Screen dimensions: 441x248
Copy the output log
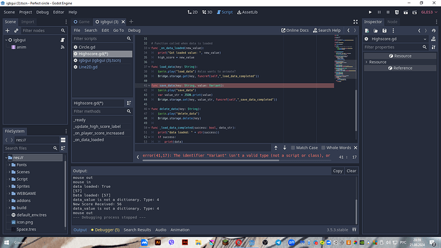click(337, 171)
